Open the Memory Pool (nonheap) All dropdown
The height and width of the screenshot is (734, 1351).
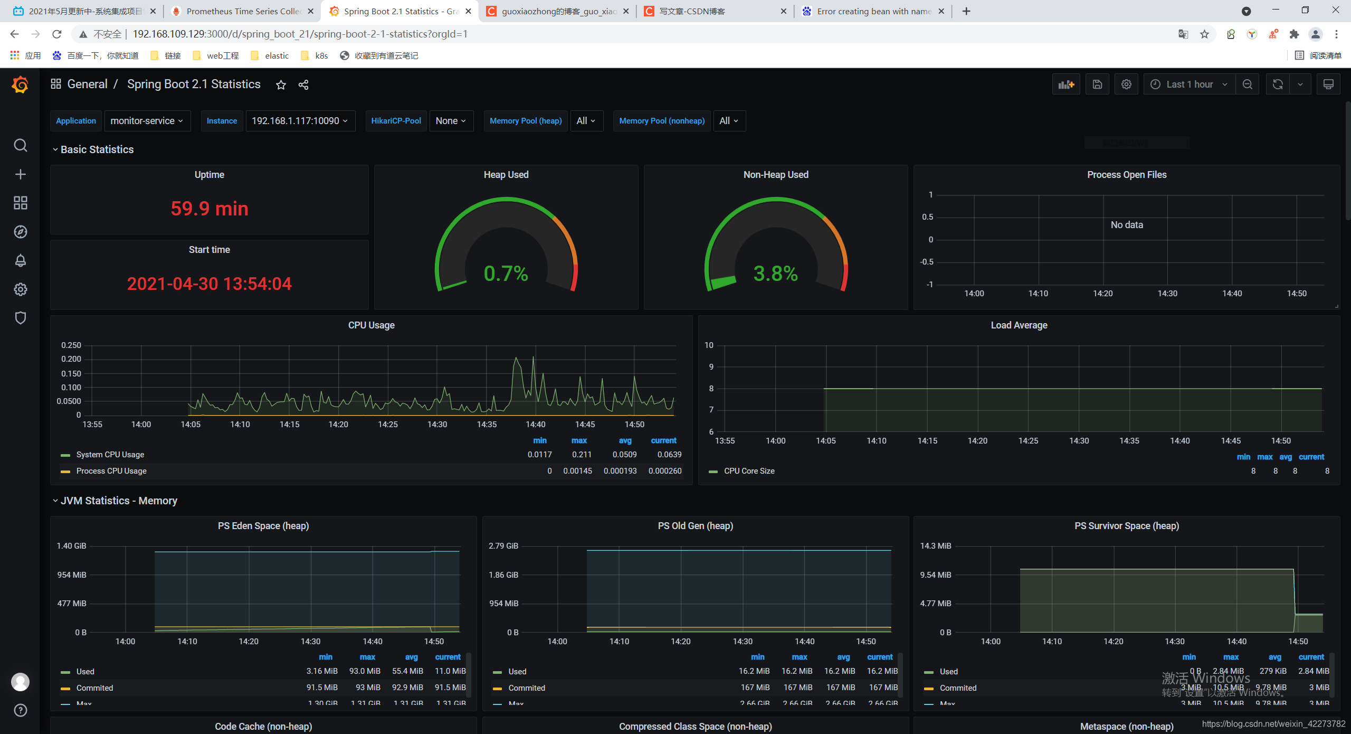click(729, 121)
